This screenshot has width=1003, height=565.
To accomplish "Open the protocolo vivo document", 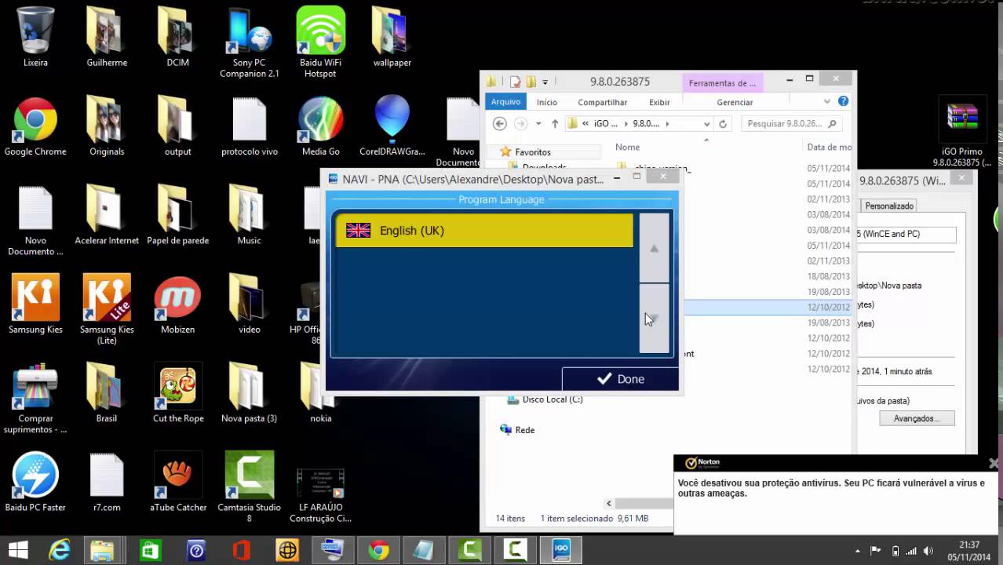I will [x=250, y=126].
